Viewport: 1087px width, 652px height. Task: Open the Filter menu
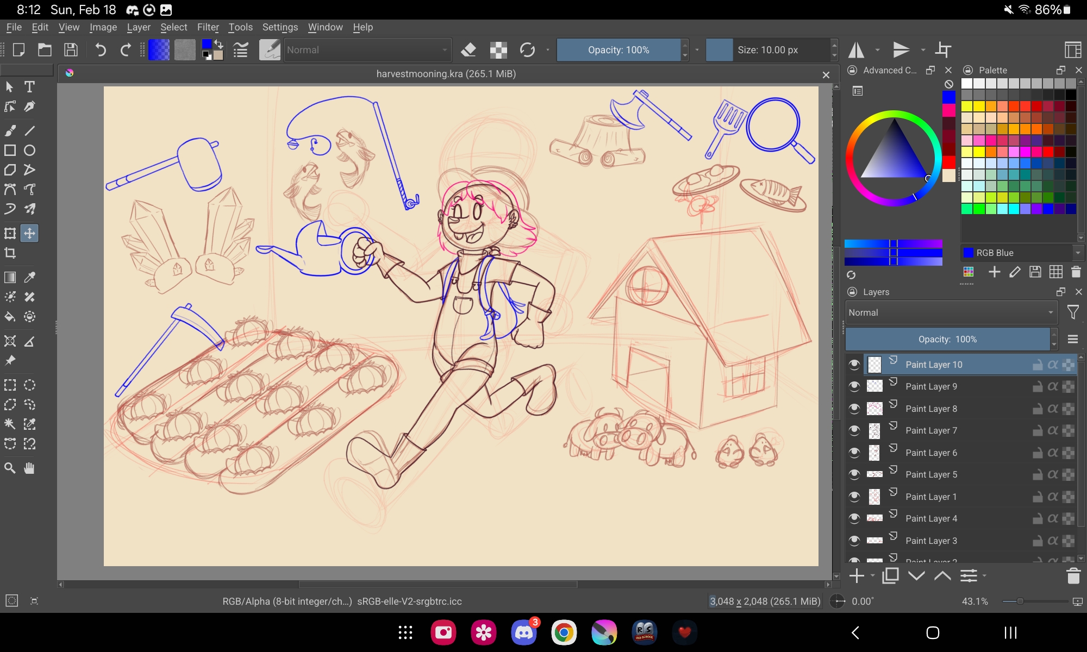click(x=208, y=27)
